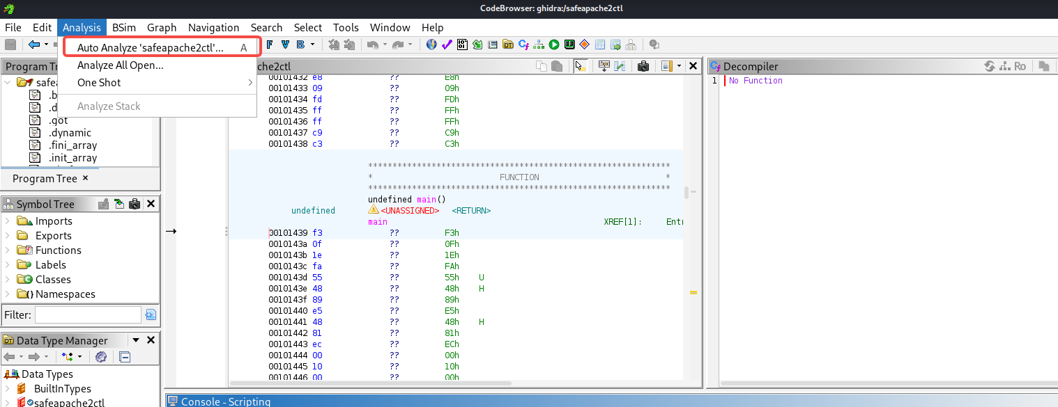The image size is (1058, 407).
Task: Expand the Namespaces folder in Symbol Tree
Action: click(x=8, y=294)
